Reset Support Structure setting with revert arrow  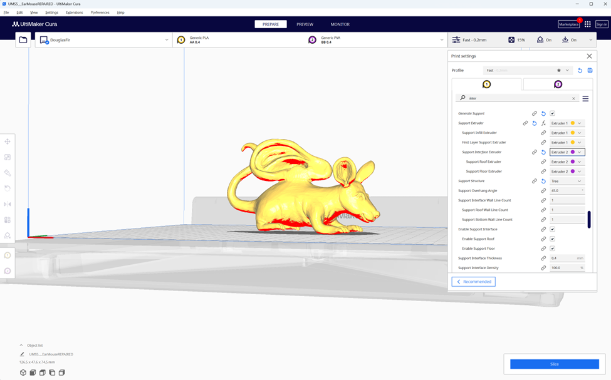(543, 181)
